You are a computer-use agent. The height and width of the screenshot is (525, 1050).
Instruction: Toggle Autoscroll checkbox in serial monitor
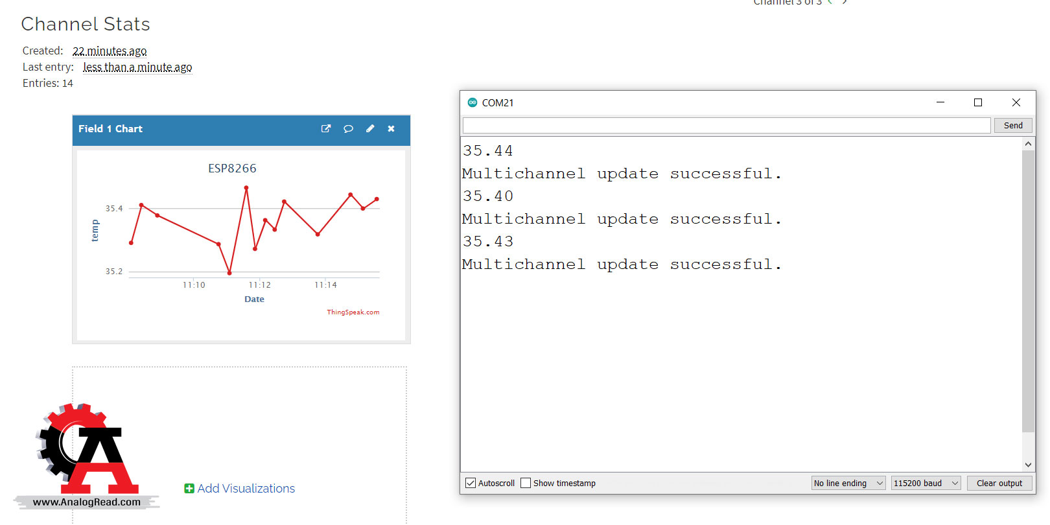(x=471, y=483)
